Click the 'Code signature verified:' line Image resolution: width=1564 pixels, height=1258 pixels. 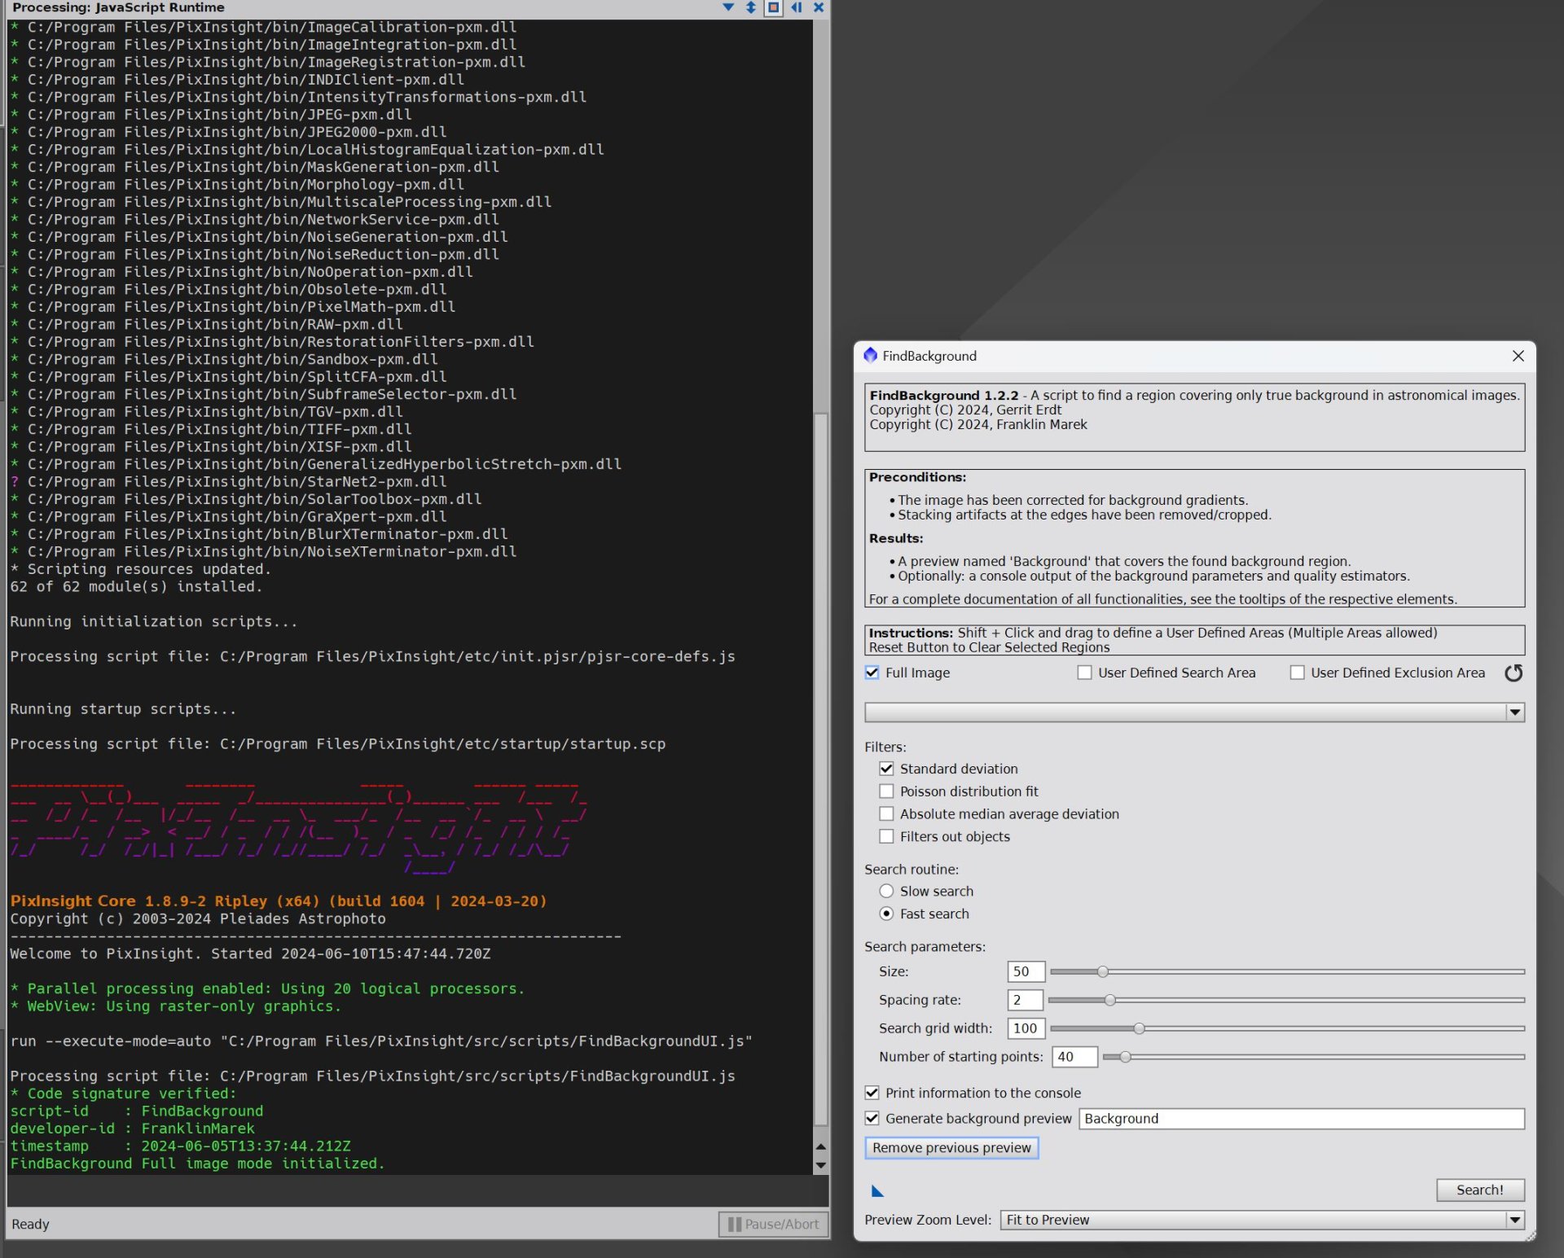(x=123, y=1094)
